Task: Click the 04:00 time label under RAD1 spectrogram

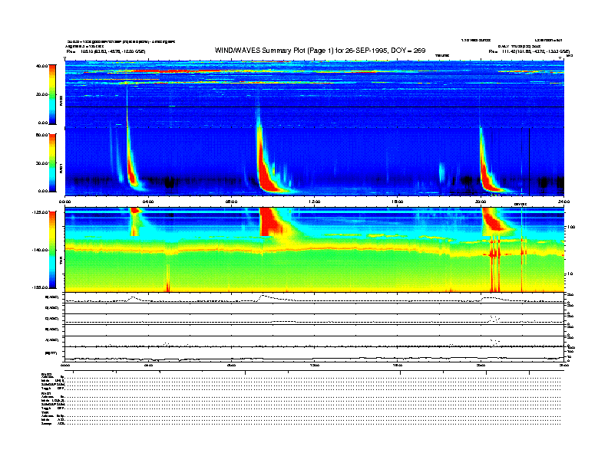Action: coord(148,202)
